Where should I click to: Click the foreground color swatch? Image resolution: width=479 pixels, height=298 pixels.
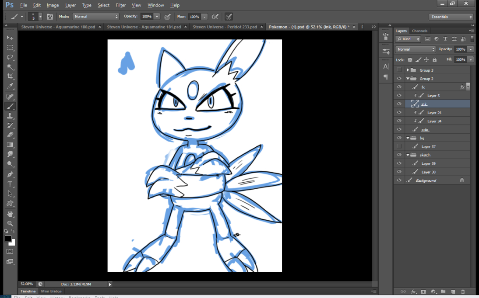coord(8,239)
